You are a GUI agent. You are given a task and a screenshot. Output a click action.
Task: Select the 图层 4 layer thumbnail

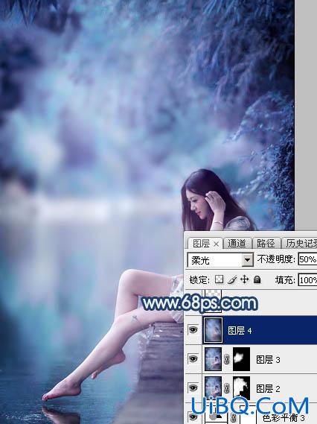click(213, 330)
